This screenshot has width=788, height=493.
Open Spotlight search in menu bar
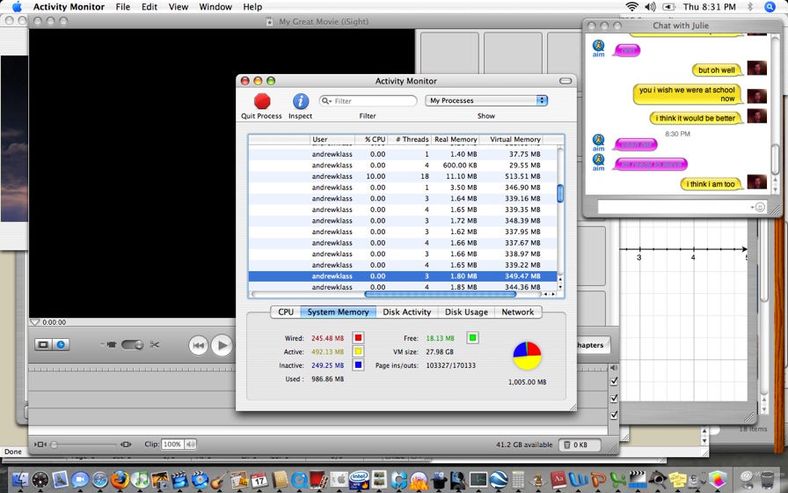tap(770, 6)
